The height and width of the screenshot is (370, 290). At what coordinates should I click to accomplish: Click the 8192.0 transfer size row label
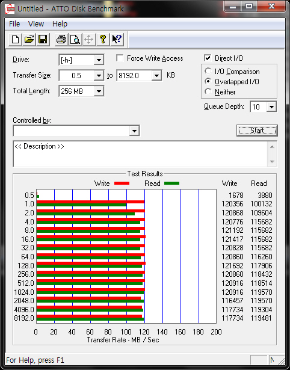24,318
